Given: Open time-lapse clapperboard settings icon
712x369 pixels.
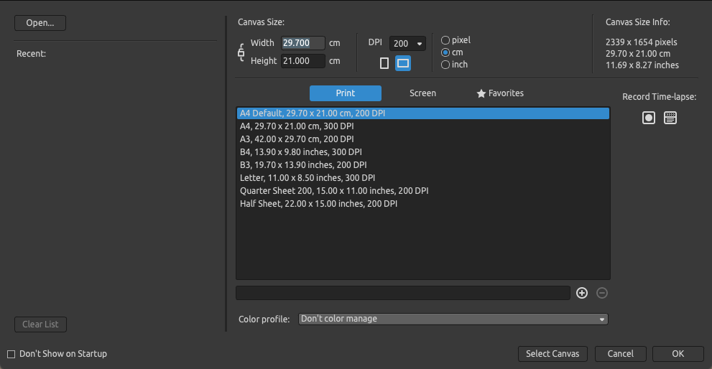Looking at the screenshot, I should tap(670, 118).
